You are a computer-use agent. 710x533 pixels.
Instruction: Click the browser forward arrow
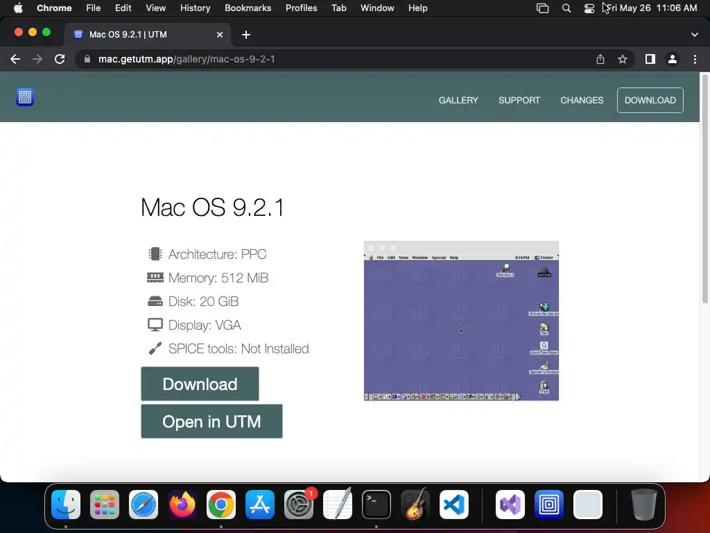click(x=37, y=60)
